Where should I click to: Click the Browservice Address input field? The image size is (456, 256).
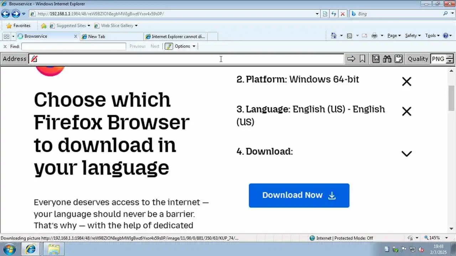pos(186,59)
